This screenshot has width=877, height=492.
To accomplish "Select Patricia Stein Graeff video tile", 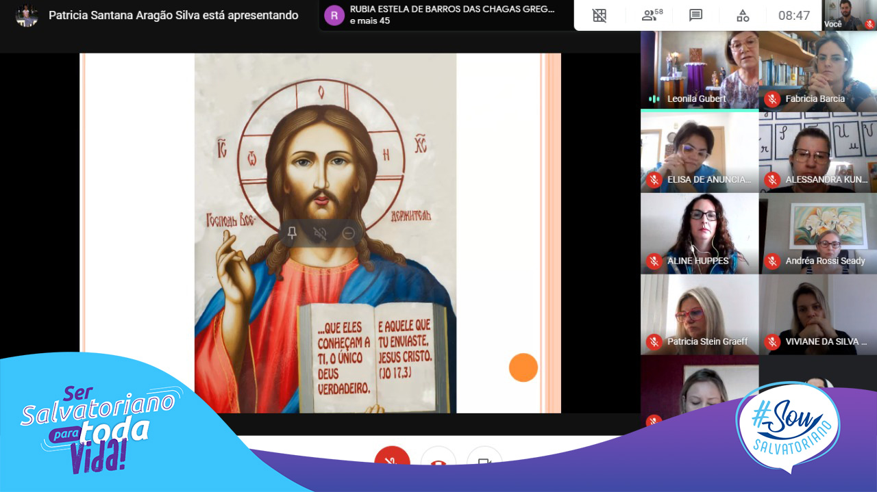I will click(x=700, y=314).
